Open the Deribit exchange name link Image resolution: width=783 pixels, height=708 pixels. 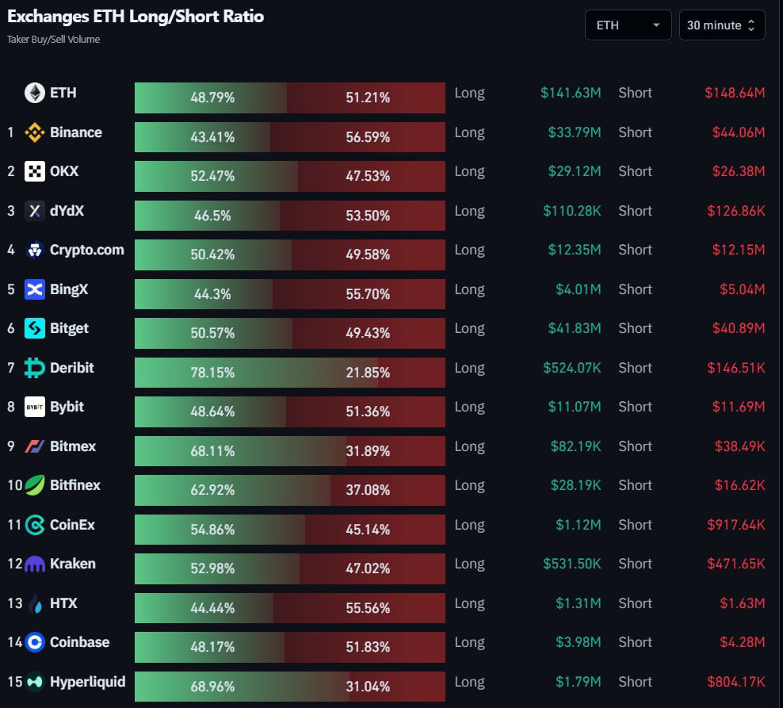pyautogui.click(x=72, y=368)
